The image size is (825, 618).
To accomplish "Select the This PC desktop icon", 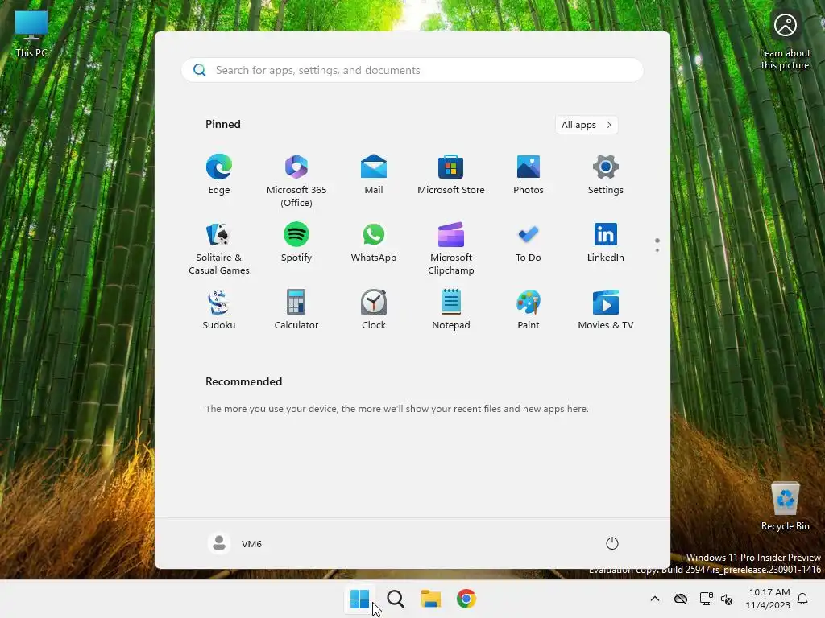I will (31, 34).
